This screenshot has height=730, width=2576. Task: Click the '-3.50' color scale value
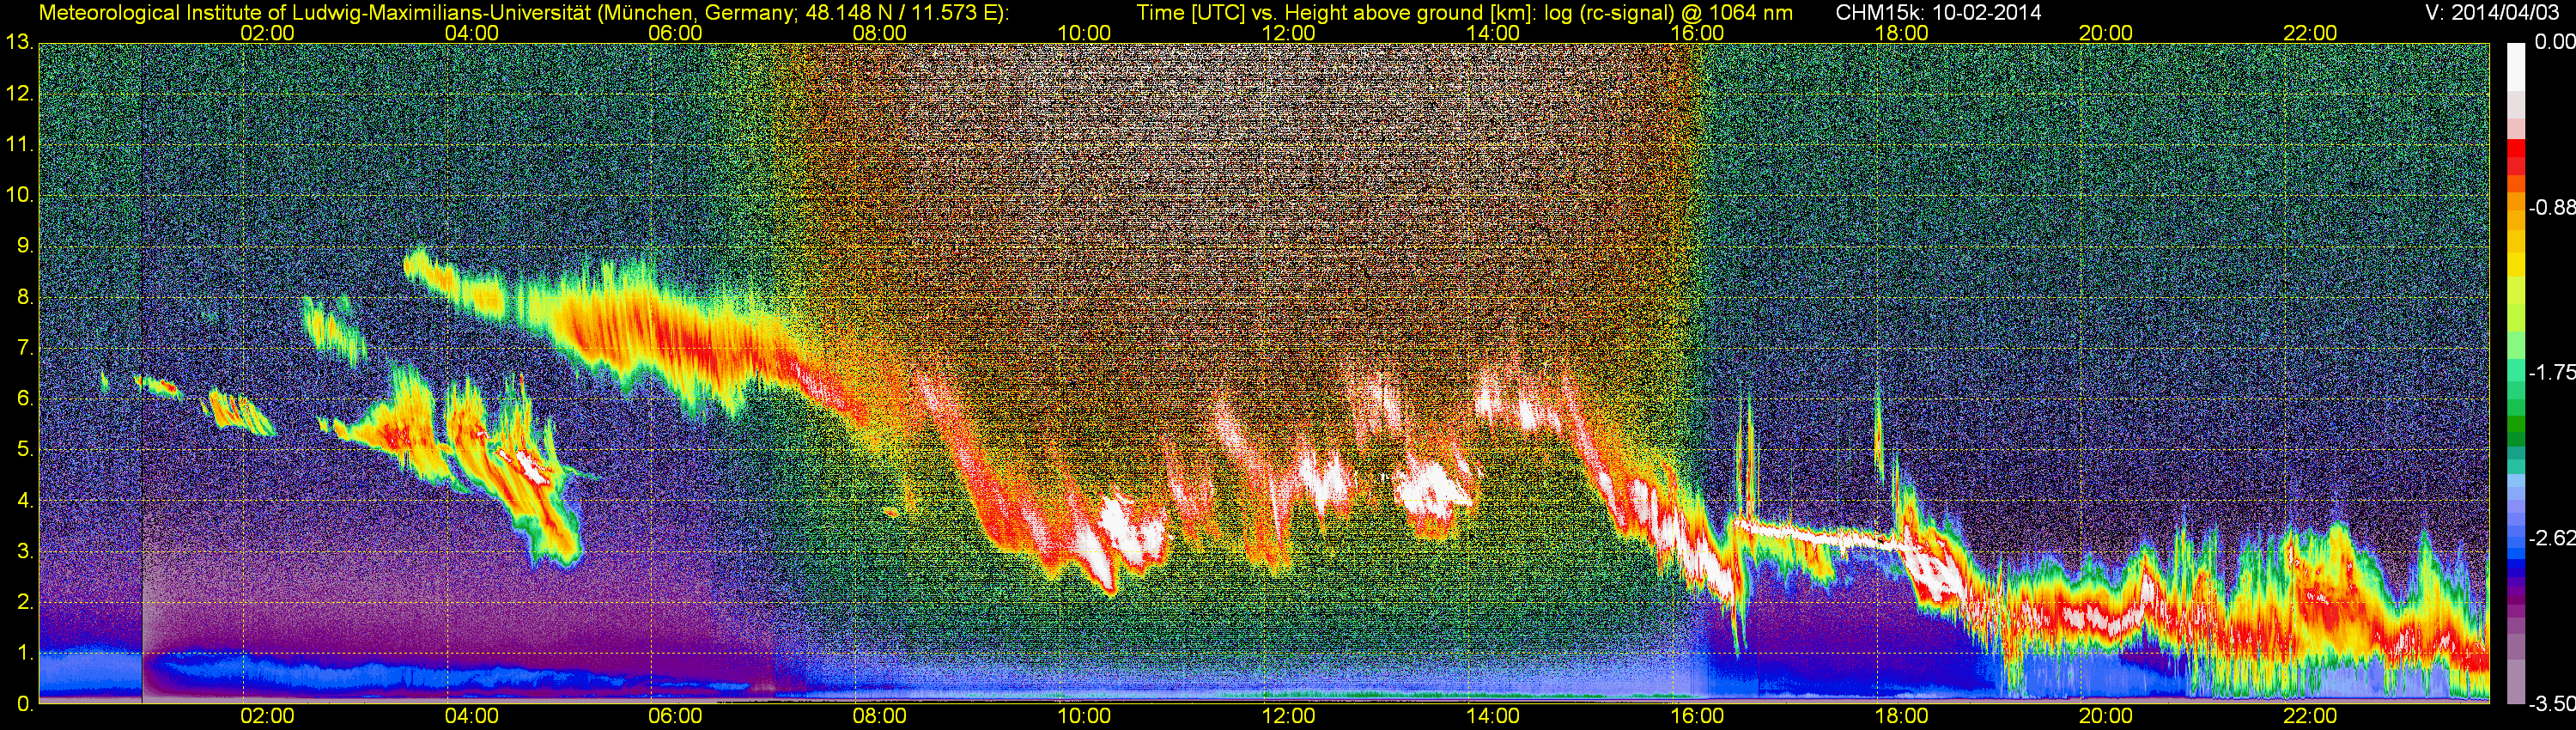tap(2551, 704)
